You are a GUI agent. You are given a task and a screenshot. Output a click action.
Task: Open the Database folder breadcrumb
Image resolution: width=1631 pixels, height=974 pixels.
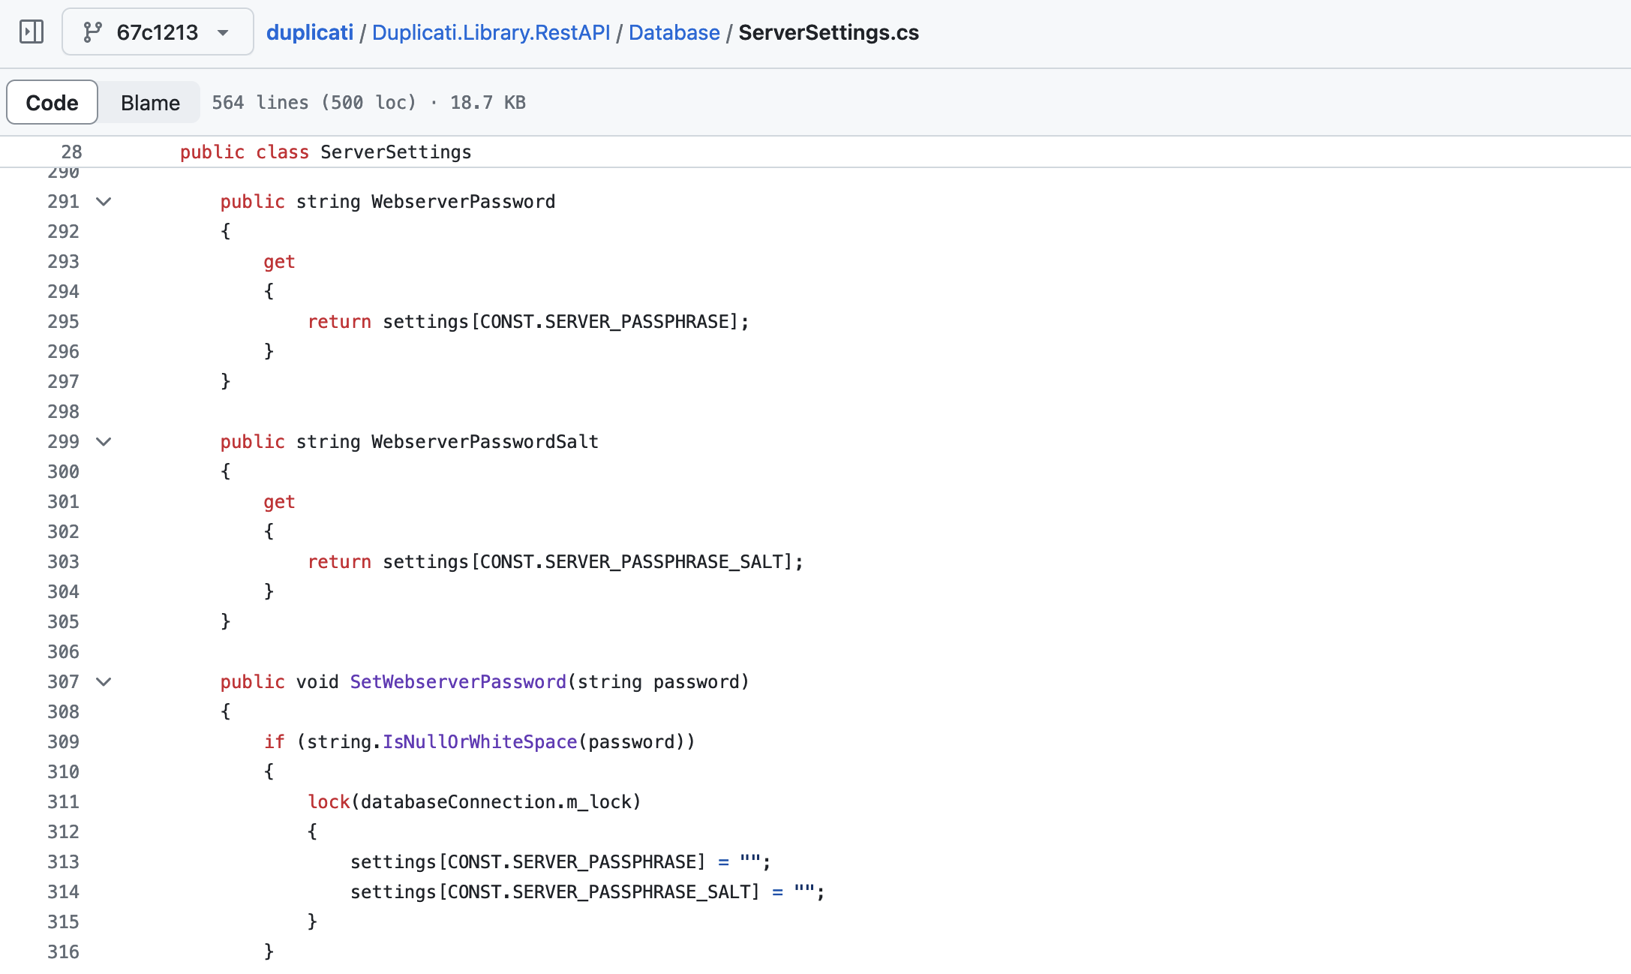coord(674,32)
